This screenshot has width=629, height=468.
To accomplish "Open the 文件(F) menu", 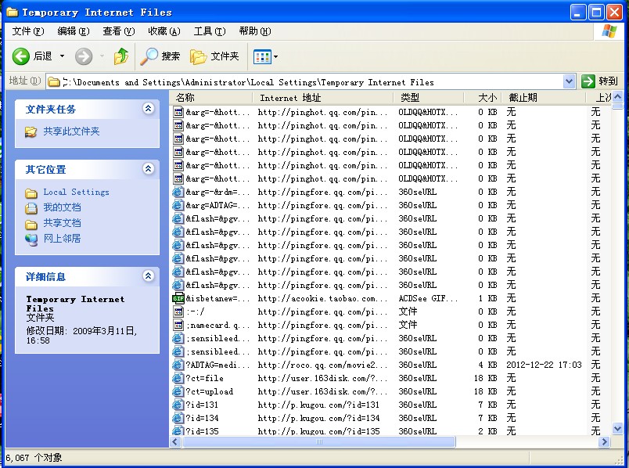I will pyautogui.click(x=27, y=31).
